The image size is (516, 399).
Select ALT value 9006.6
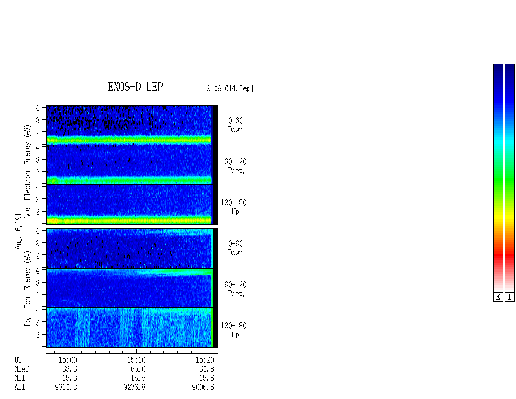203,388
